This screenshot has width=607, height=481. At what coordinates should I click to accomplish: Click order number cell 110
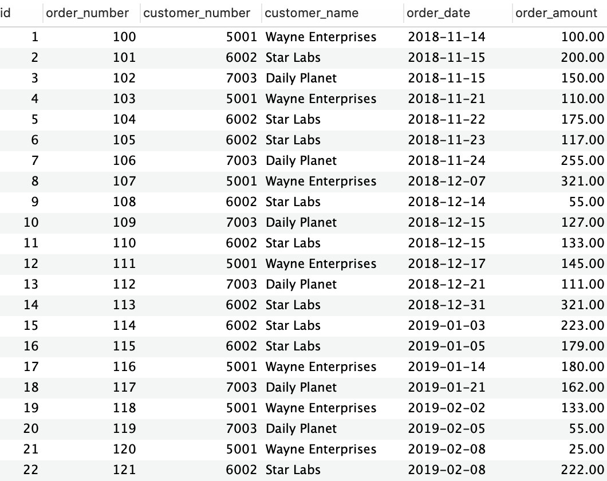(x=124, y=243)
